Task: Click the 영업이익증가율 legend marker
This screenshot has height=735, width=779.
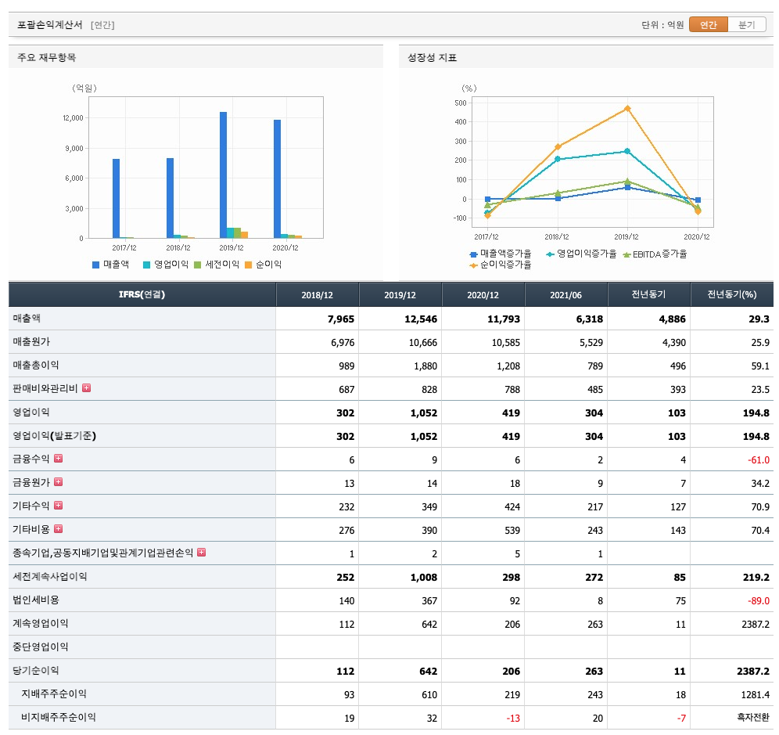Action: point(550,254)
